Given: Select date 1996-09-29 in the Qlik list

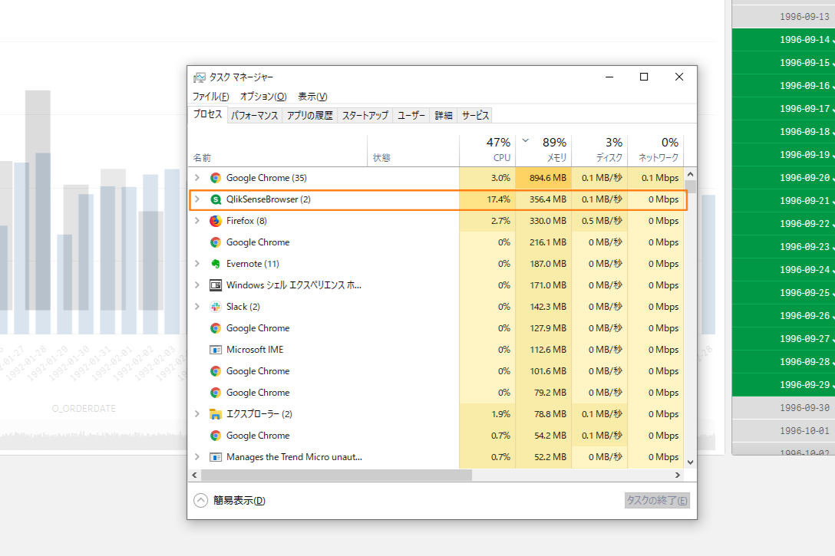Looking at the screenshot, I should pos(784,385).
